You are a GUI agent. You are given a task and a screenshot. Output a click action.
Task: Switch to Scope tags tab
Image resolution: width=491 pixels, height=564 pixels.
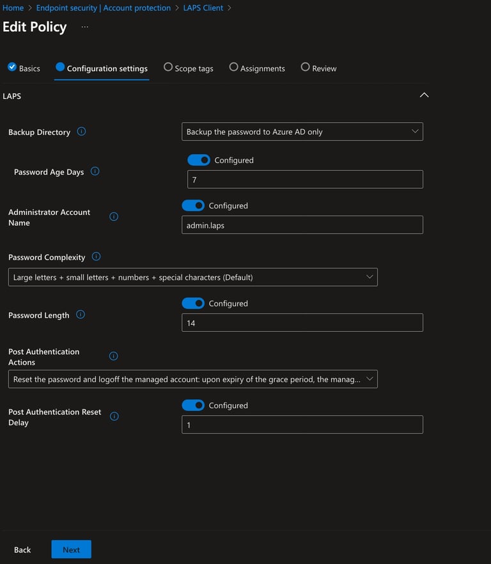coord(189,68)
